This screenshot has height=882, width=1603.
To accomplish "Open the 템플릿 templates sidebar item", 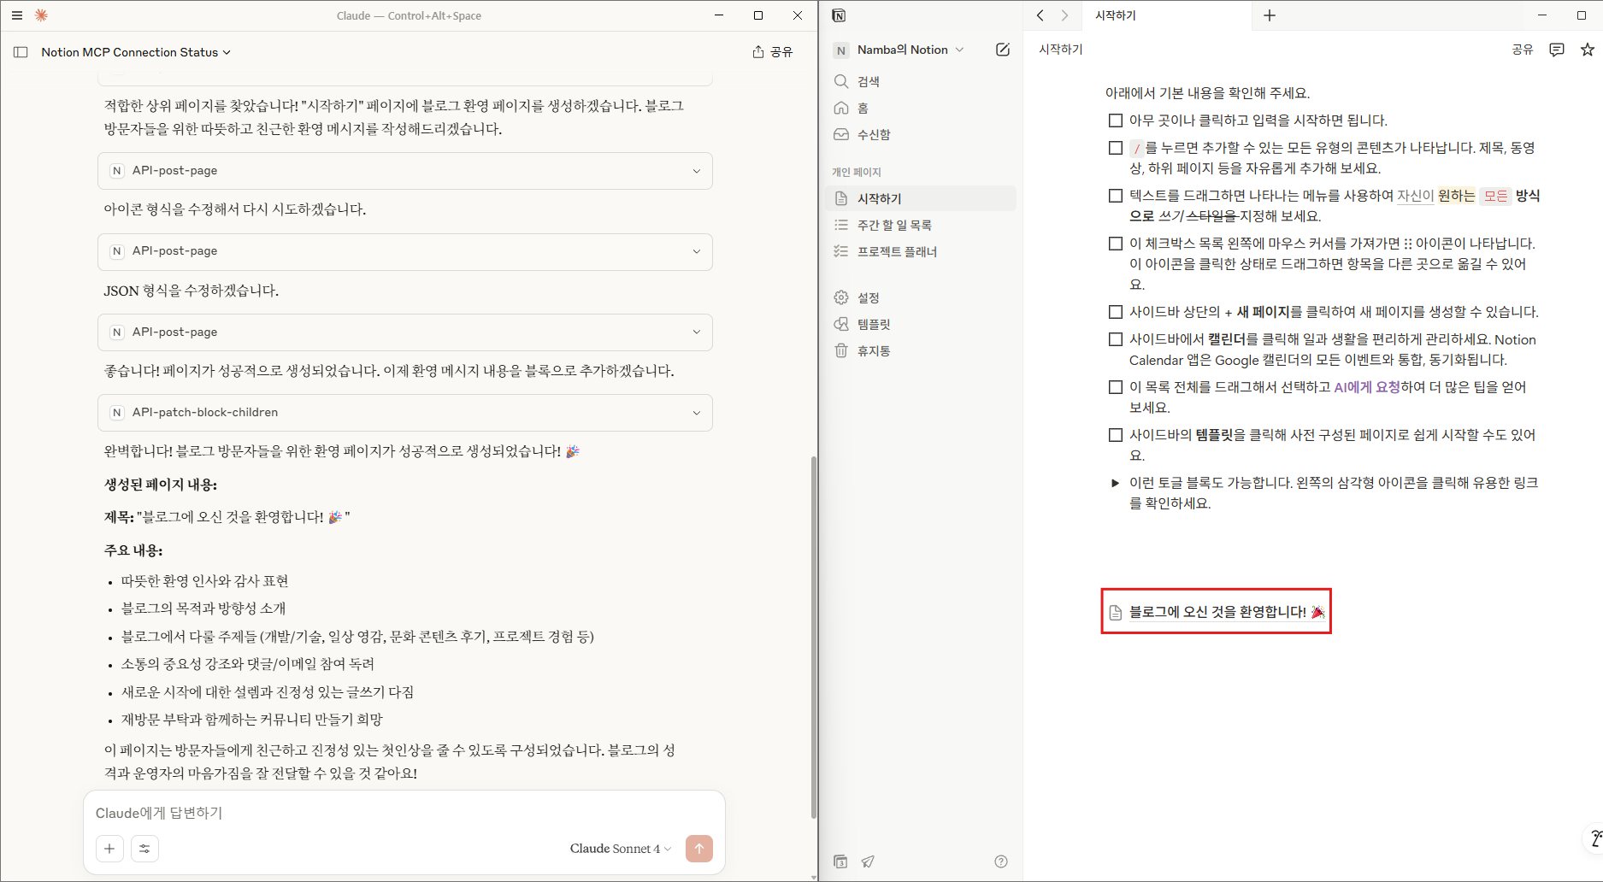I will pos(873,324).
